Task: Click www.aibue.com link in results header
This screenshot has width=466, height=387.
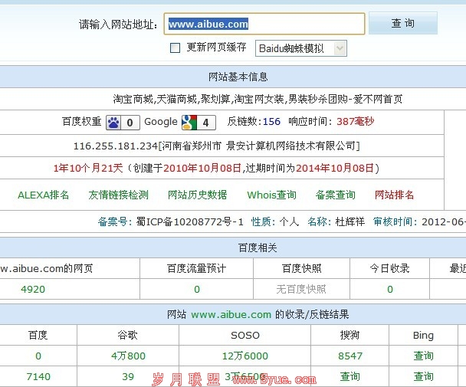Action: coord(231,315)
